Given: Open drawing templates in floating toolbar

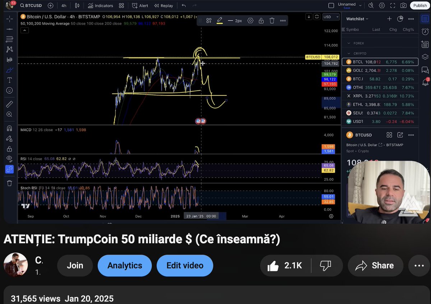Looking at the screenshot, I should pyautogui.click(x=209, y=20).
